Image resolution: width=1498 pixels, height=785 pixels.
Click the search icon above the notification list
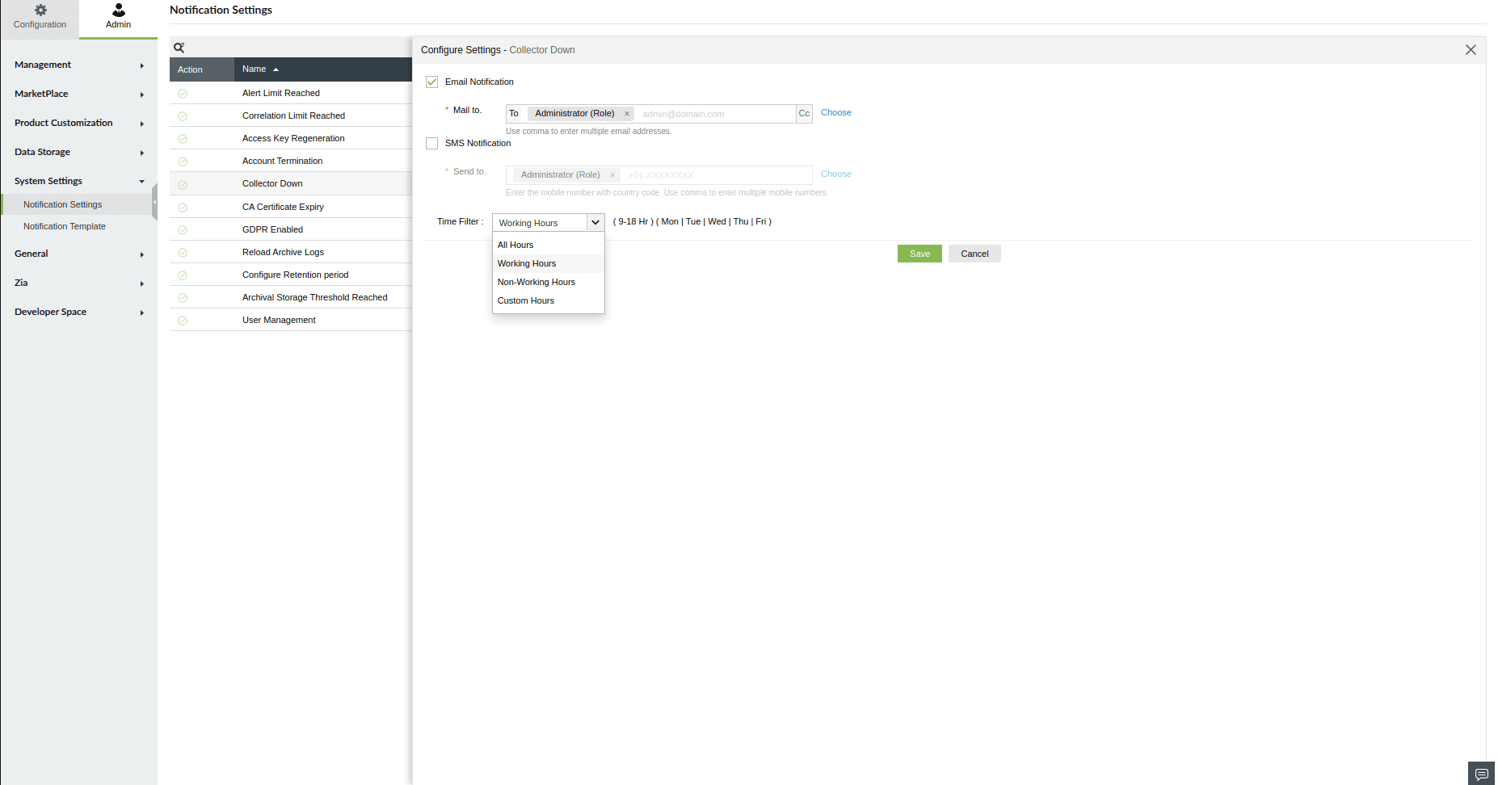(179, 48)
